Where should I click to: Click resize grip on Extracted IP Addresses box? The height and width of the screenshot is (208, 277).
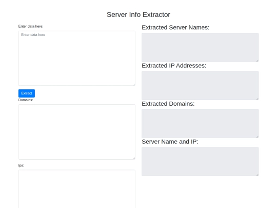(x=258, y=99)
